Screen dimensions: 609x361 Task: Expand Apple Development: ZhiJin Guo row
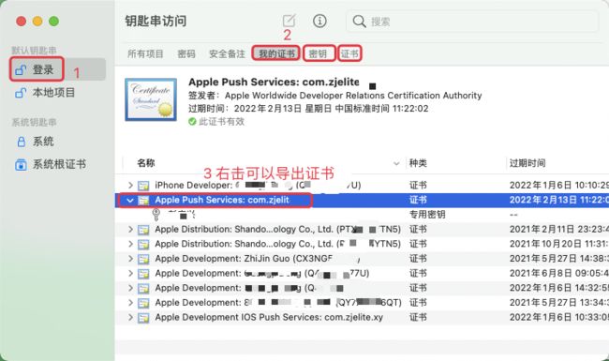click(x=130, y=259)
